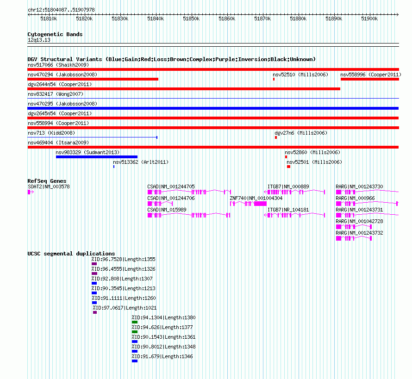Click duplication %ID:90.8012|Length:1348

pyautogui.click(x=135, y=351)
